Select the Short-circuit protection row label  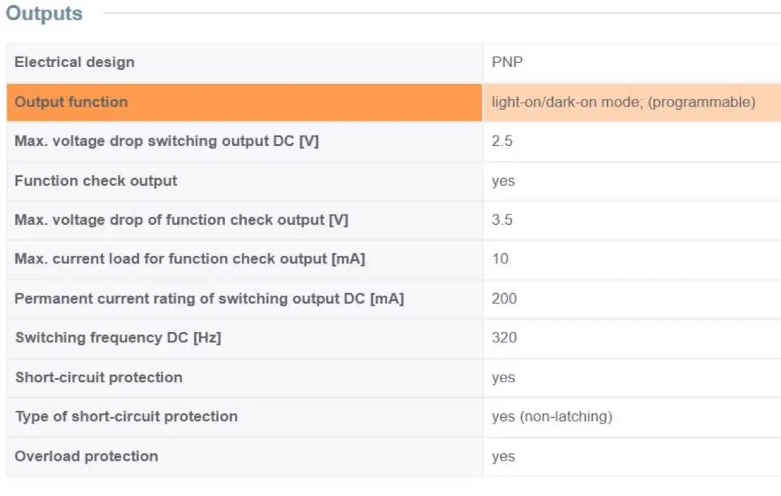point(98,377)
